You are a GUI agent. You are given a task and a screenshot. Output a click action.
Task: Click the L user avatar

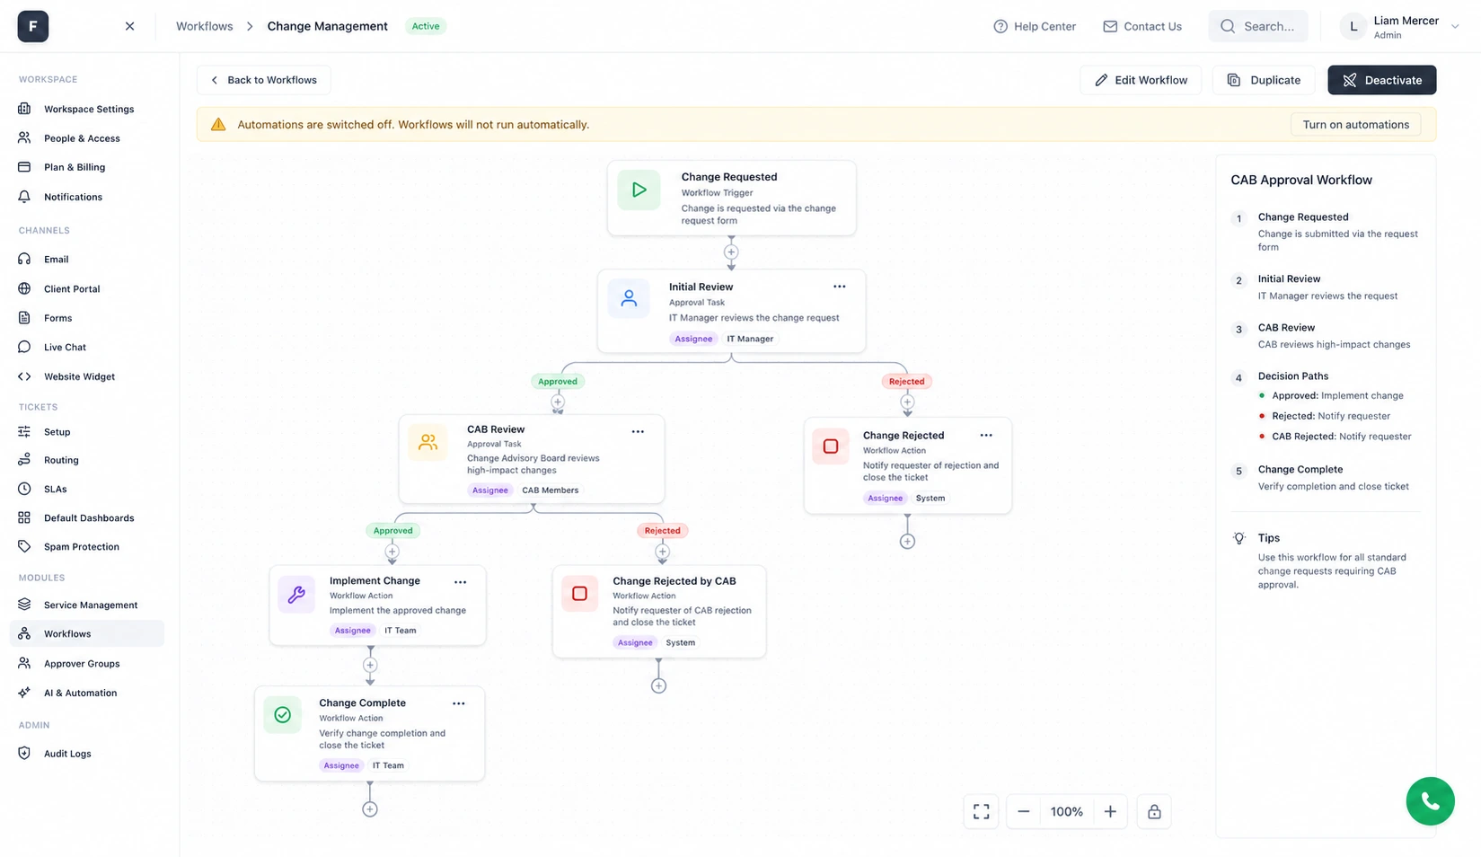coord(1353,27)
